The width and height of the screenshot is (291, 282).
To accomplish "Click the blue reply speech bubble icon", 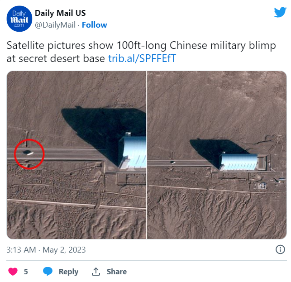I will [48, 272].
